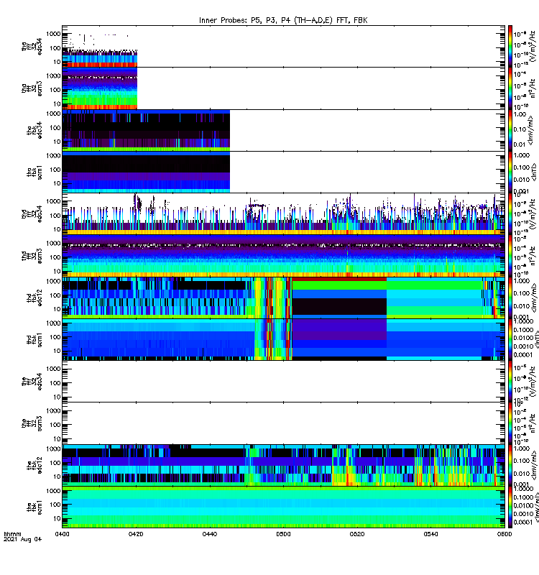This screenshot has height=575, width=539.
Task: Click the thd fff scm3 spectrogram
Action: pos(283,256)
